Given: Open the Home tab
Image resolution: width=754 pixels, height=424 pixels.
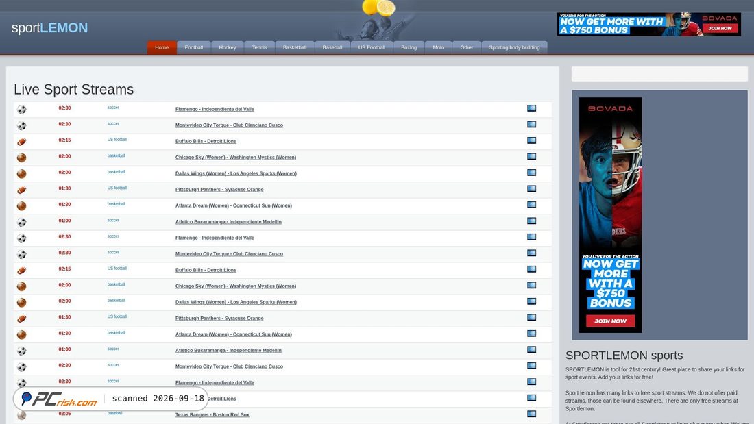Looking at the screenshot, I should tap(162, 47).
